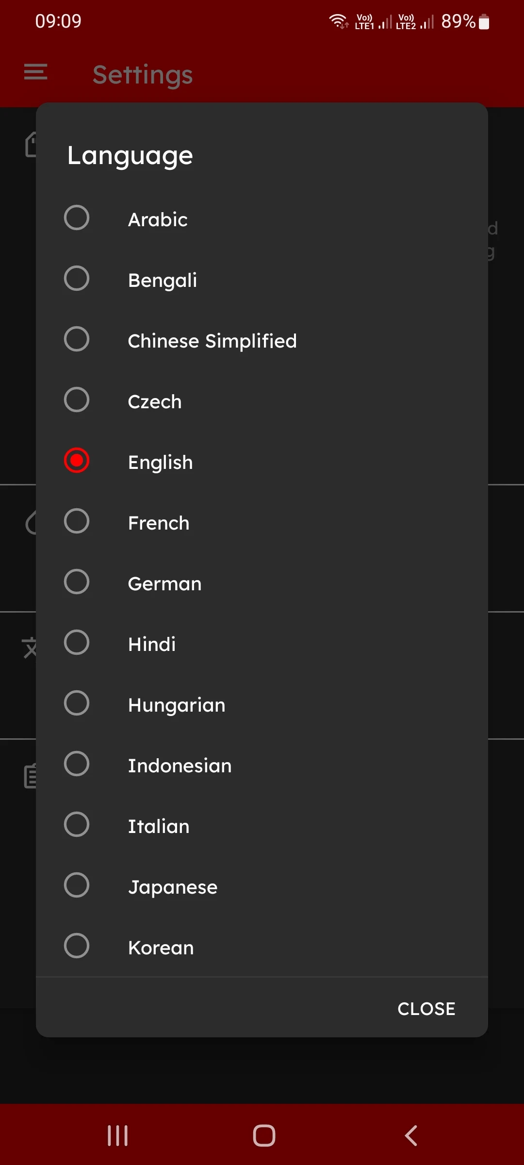
Task: Choose Bengali as the language
Action: [x=262, y=280]
